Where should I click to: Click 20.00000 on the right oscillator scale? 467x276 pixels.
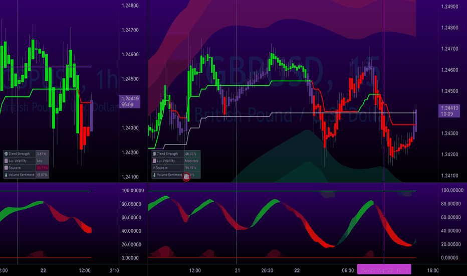tap(451, 244)
